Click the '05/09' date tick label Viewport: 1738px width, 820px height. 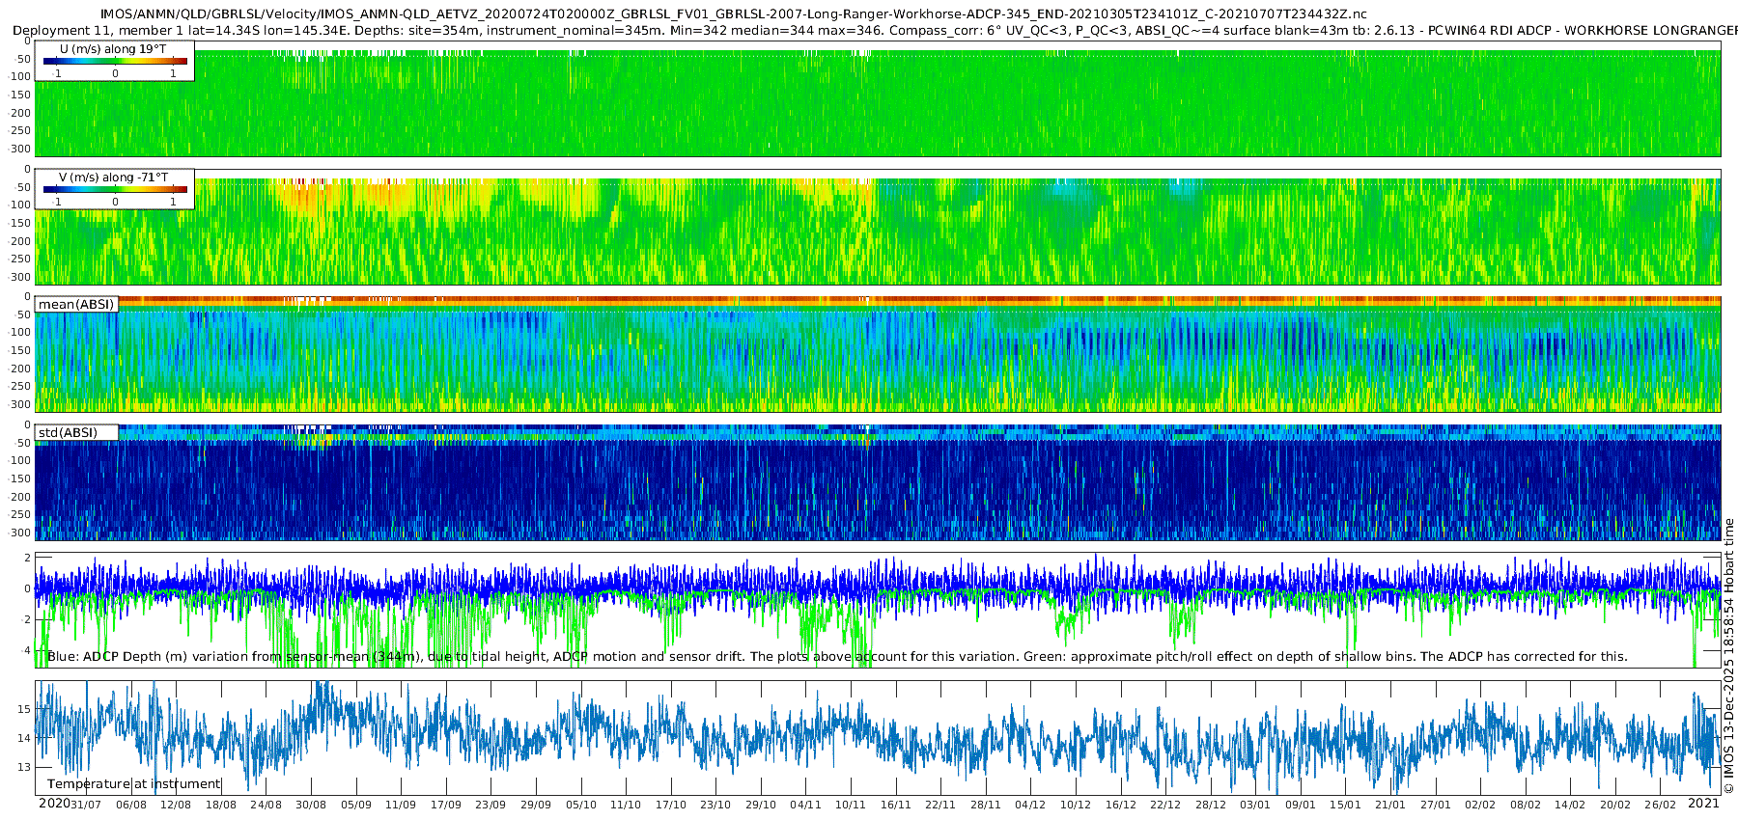[x=356, y=805]
